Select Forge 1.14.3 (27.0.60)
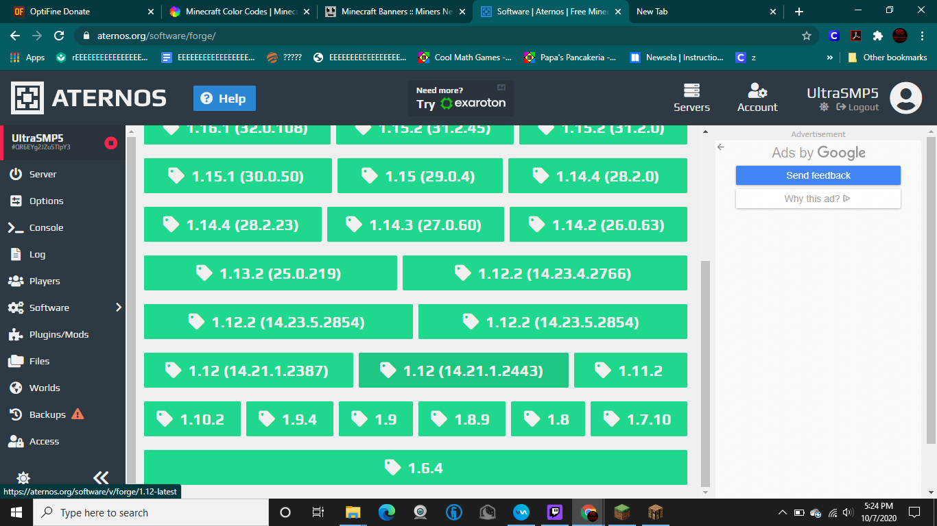This screenshot has width=937, height=526. [416, 225]
